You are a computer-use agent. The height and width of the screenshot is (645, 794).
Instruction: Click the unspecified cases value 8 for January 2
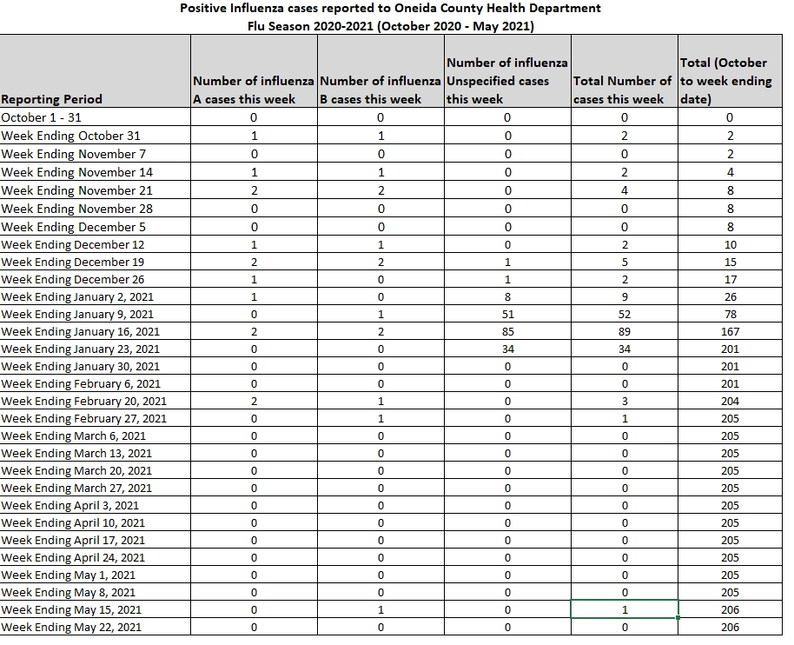tap(507, 296)
